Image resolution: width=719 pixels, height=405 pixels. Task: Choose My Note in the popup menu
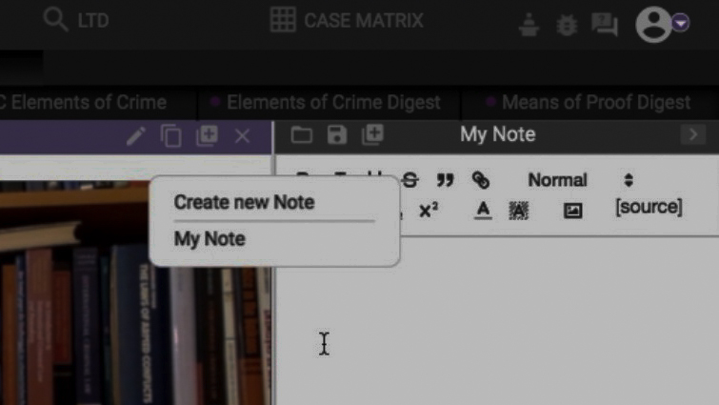(x=210, y=238)
